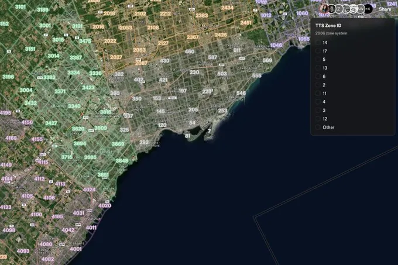Click zone label 325 on the map
The width and height of the screenshot is (398, 265).
(x=124, y=130)
